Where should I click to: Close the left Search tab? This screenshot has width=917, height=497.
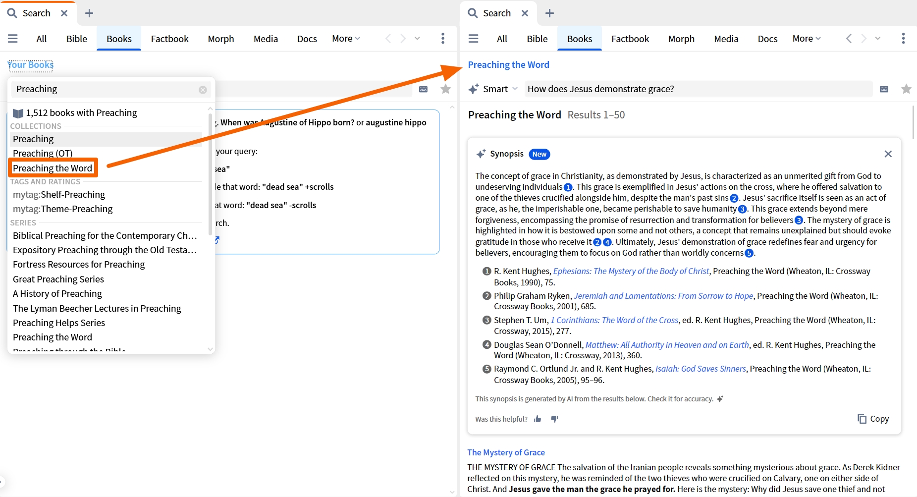(x=64, y=13)
